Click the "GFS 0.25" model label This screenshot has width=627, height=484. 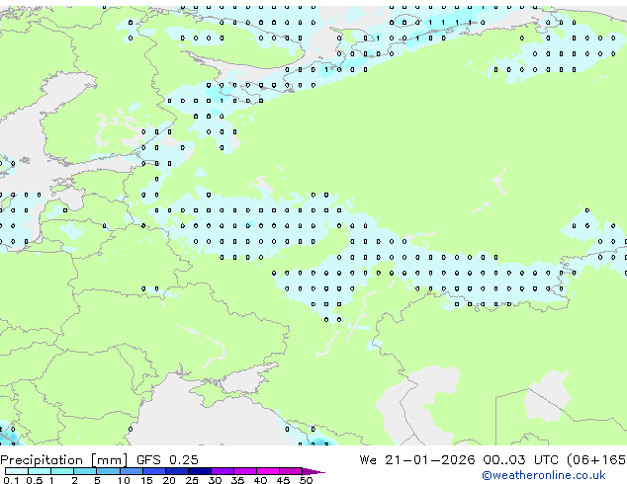167,460
